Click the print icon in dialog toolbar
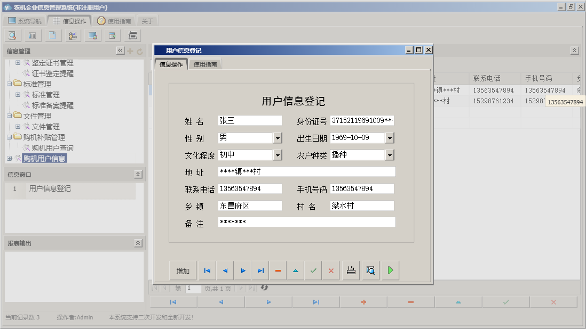 [x=351, y=270]
